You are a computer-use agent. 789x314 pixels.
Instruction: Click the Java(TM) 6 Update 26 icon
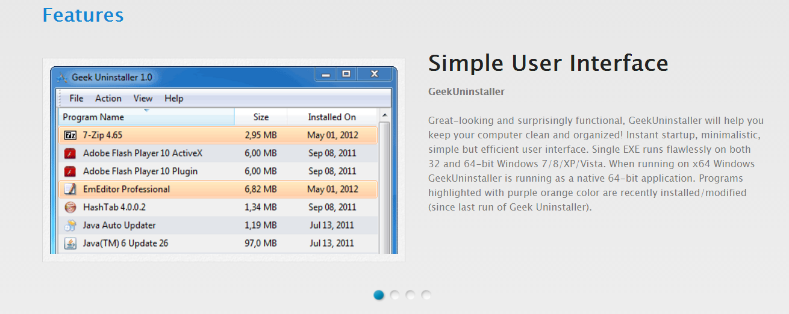pyautogui.click(x=70, y=244)
